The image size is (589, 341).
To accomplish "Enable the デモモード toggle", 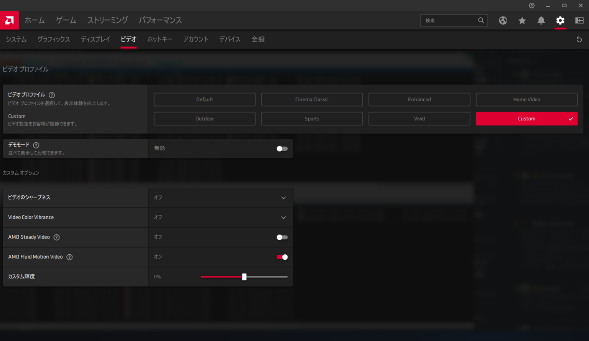I will (x=282, y=149).
